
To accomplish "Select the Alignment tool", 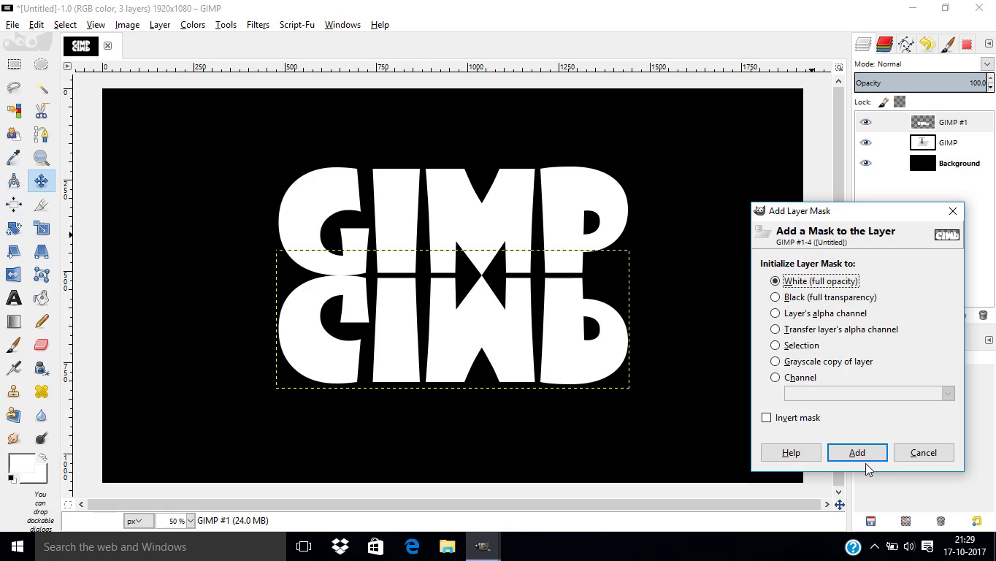I will tap(14, 205).
